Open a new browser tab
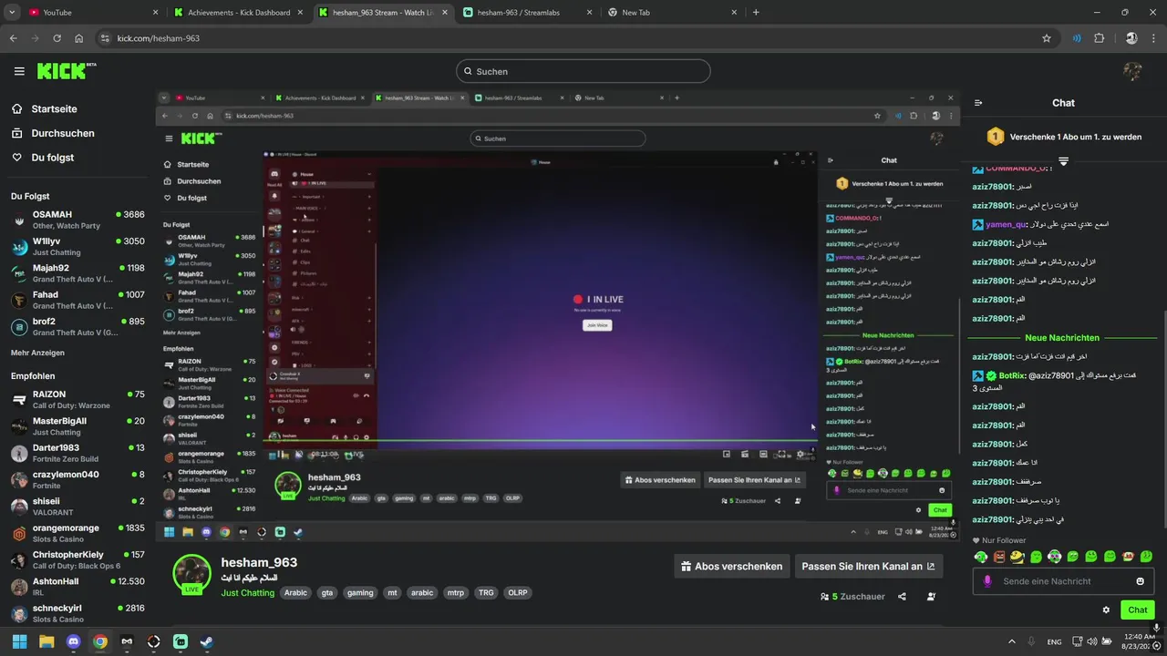This screenshot has width=1167, height=656. tap(756, 13)
